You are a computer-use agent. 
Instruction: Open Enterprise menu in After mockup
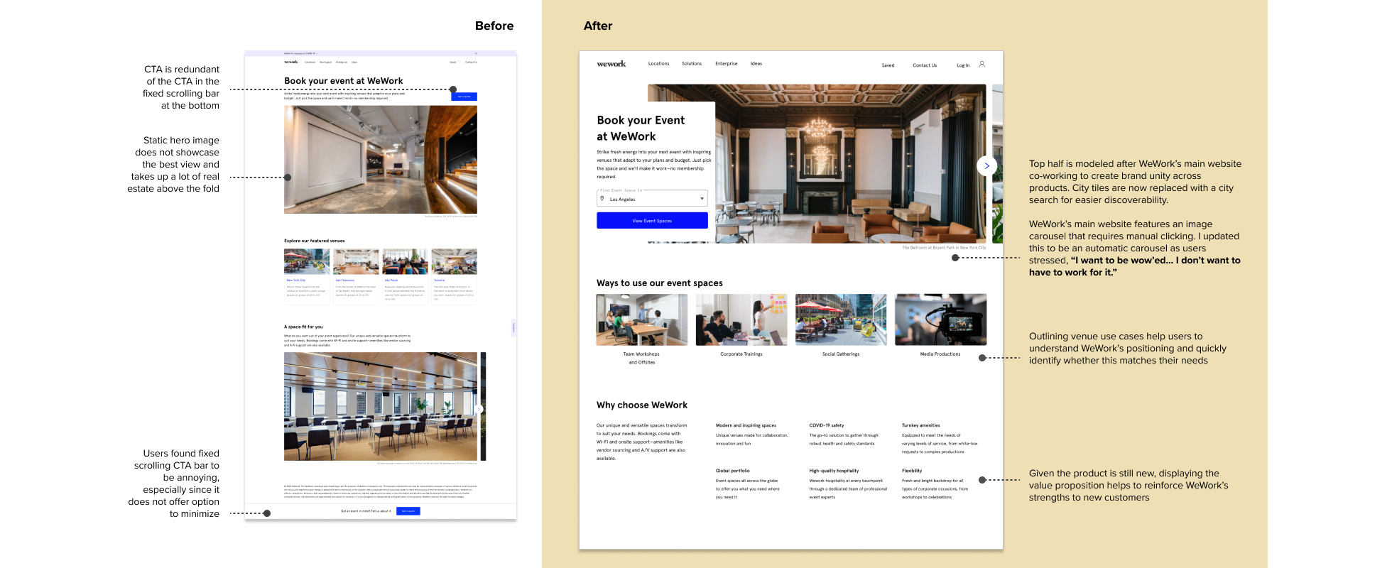click(x=726, y=64)
